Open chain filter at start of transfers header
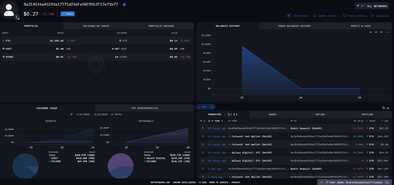 click(x=201, y=121)
